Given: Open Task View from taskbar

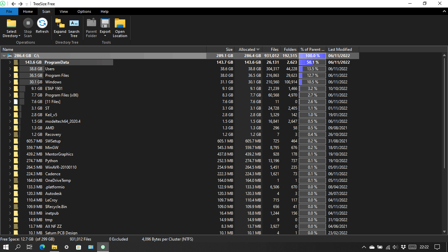Looking at the screenshot, I should (x=30, y=247).
